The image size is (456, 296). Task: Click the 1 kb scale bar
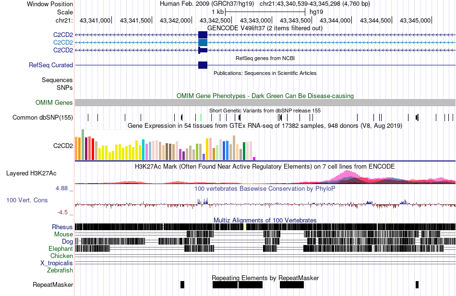265,12
